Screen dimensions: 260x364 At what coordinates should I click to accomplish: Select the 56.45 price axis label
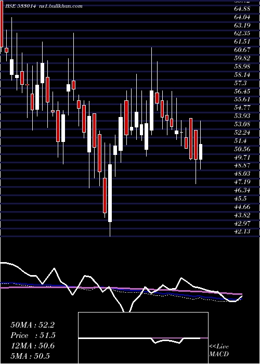point(242,91)
